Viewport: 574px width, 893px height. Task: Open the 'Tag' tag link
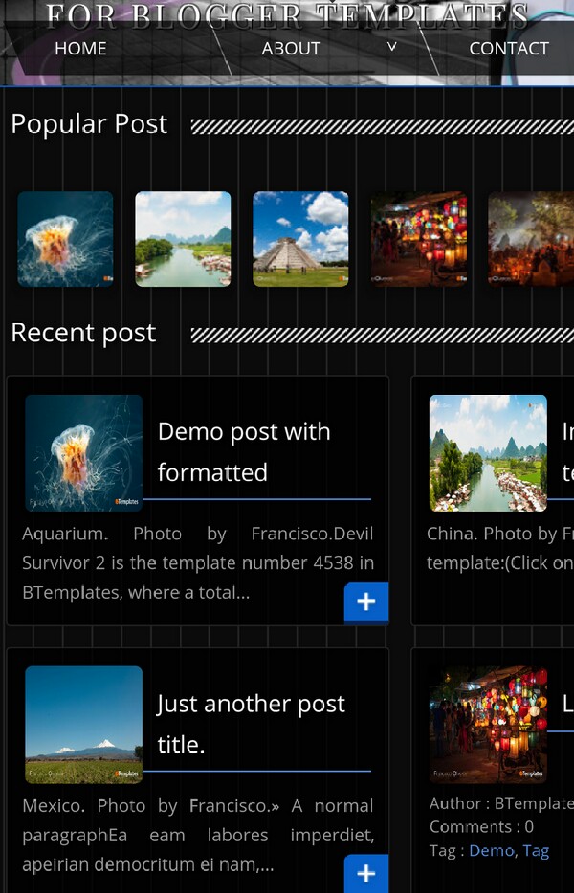pos(536,850)
